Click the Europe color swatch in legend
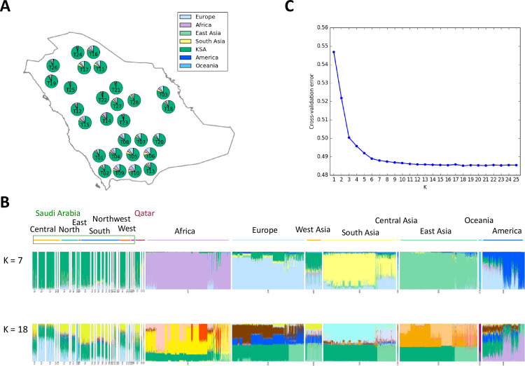The image size is (525, 366). [185, 17]
